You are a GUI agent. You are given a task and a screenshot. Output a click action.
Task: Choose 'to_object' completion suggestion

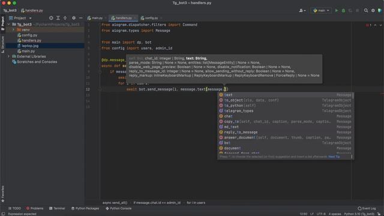point(286,100)
